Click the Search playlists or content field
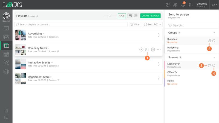 71,24
